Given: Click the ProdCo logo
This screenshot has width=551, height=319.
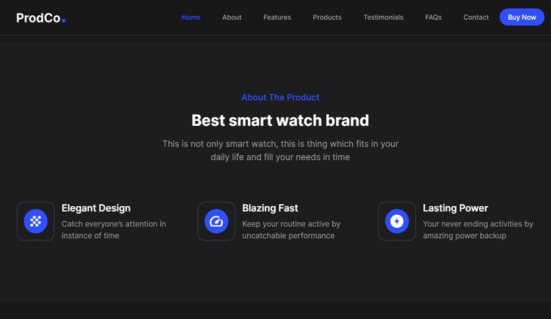Looking at the screenshot, I should (x=41, y=18).
